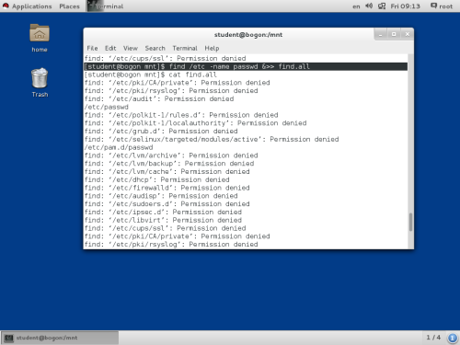Click the terminal icon in bottom taskbar
This screenshot has width=460, height=345.
point(9,338)
